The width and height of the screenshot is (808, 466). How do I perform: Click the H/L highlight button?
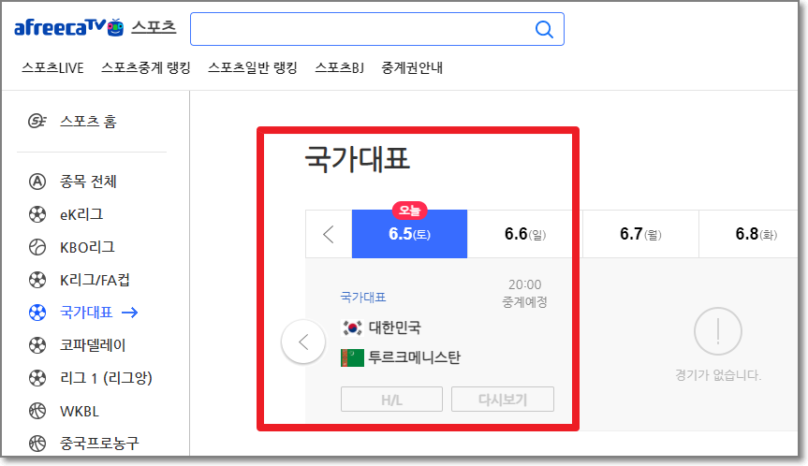tap(391, 400)
